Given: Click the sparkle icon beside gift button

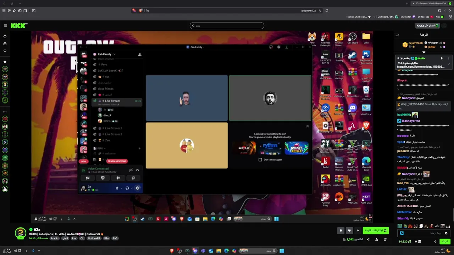Looking at the screenshot, I should click(x=358, y=231).
